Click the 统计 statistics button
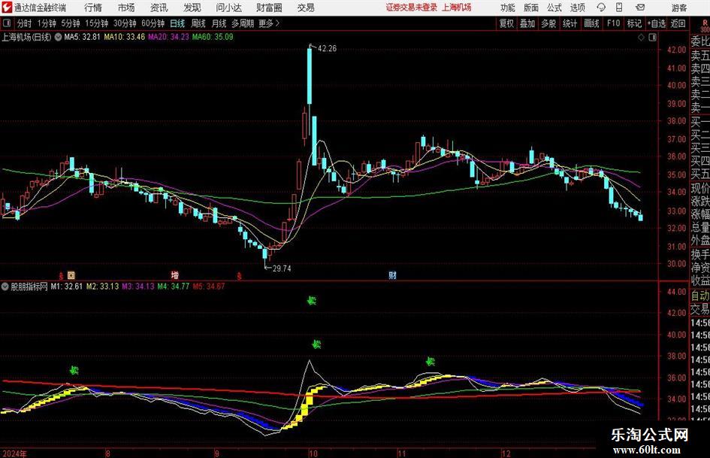Image resolution: width=710 pixels, height=458 pixels. [x=570, y=23]
